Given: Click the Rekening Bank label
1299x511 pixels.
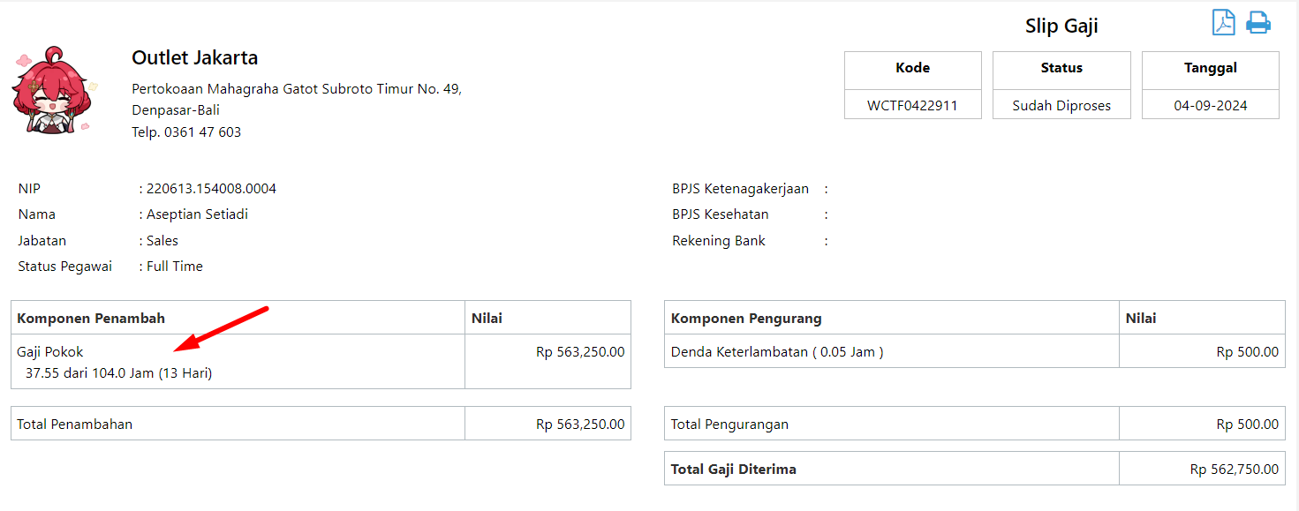Looking at the screenshot, I should click(719, 241).
